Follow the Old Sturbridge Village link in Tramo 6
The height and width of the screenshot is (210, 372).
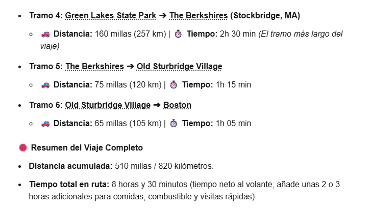coord(108,105)
